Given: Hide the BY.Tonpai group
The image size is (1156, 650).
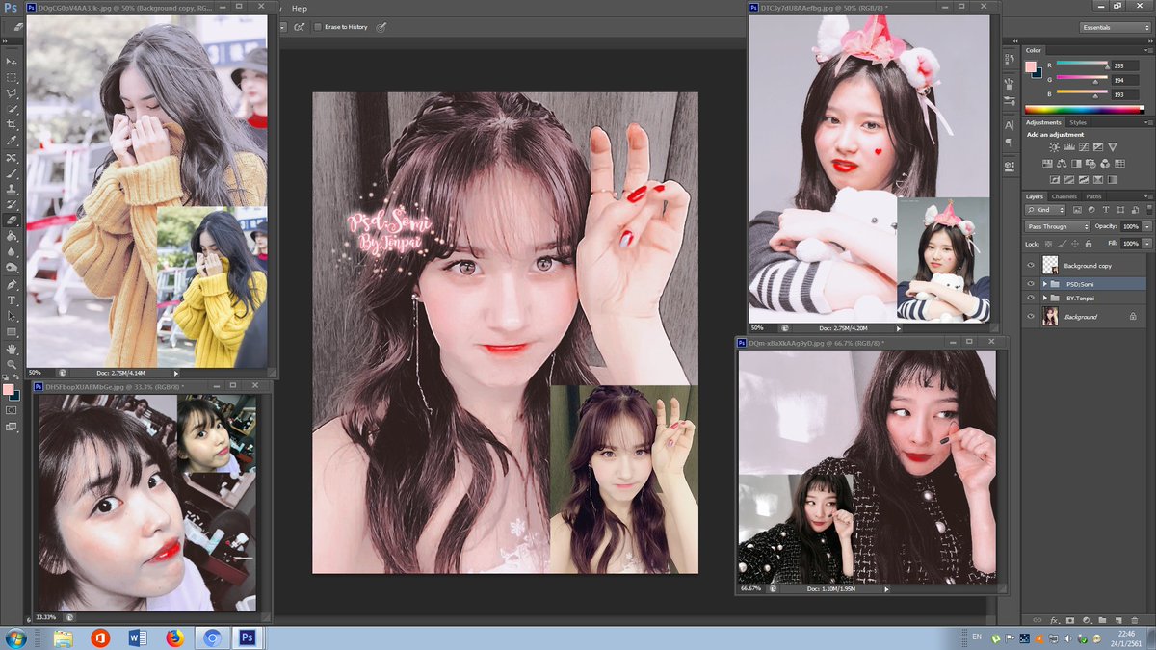Looking at the screenshot, I should click(x=1031, y=298).
